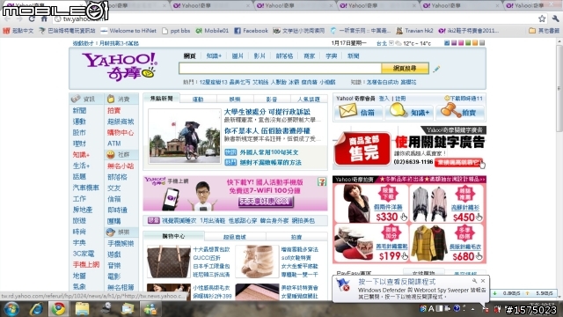Open the 股市 sidebar link
This screenshot has width=563, height=317.
[x=79, y=133]
